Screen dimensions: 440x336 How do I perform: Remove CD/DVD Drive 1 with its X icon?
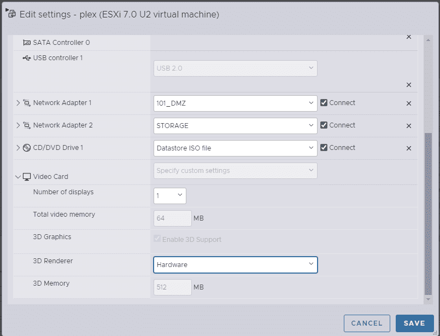(x=409, y=148)
